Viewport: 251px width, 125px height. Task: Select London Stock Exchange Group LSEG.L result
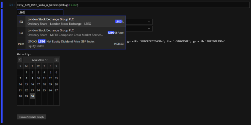[x=71, y=22]
